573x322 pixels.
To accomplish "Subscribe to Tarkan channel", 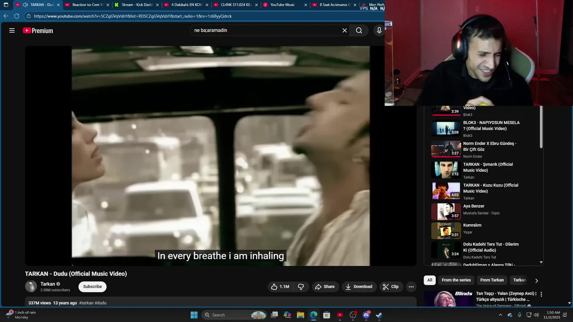I will [92, 287].
